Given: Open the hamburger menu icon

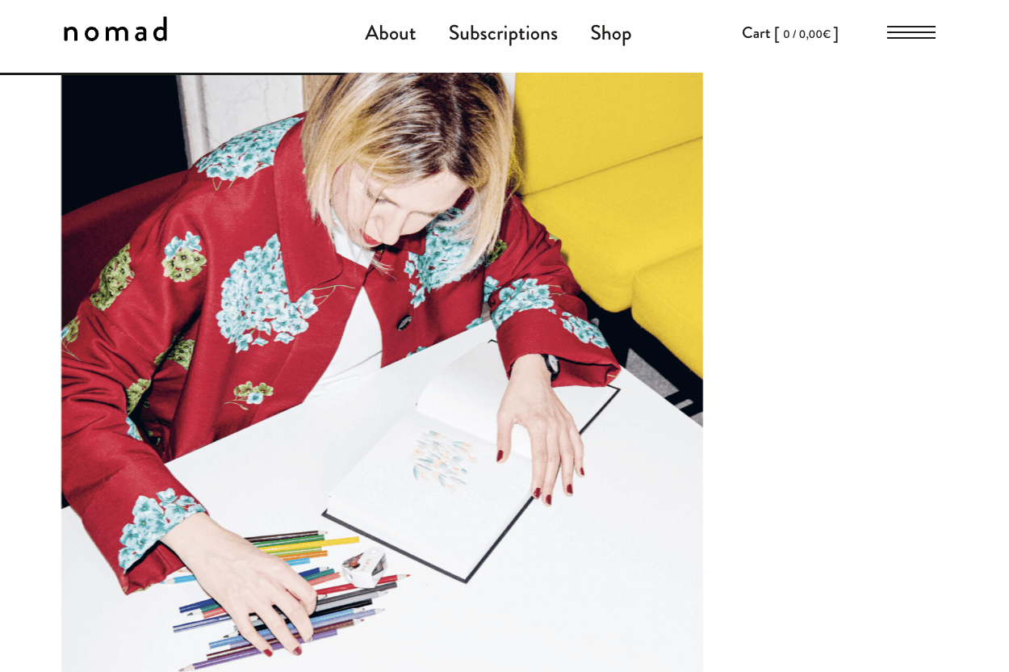Looking at the screenshot, I should (x=911, y=32).
